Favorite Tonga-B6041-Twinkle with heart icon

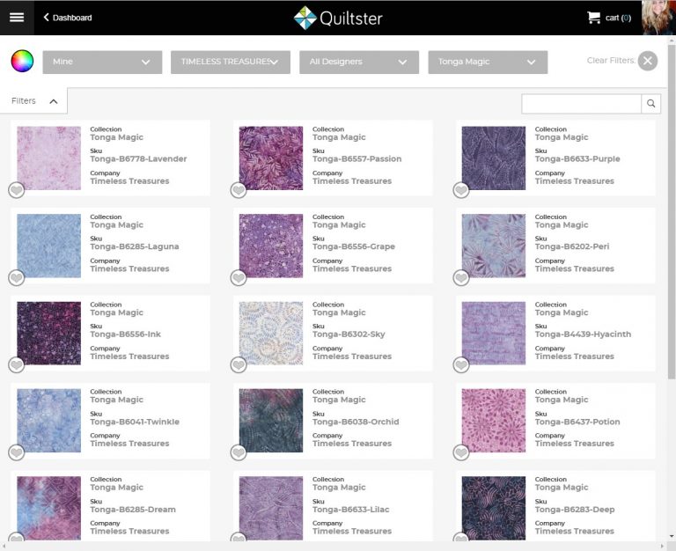tap(17, 452)
